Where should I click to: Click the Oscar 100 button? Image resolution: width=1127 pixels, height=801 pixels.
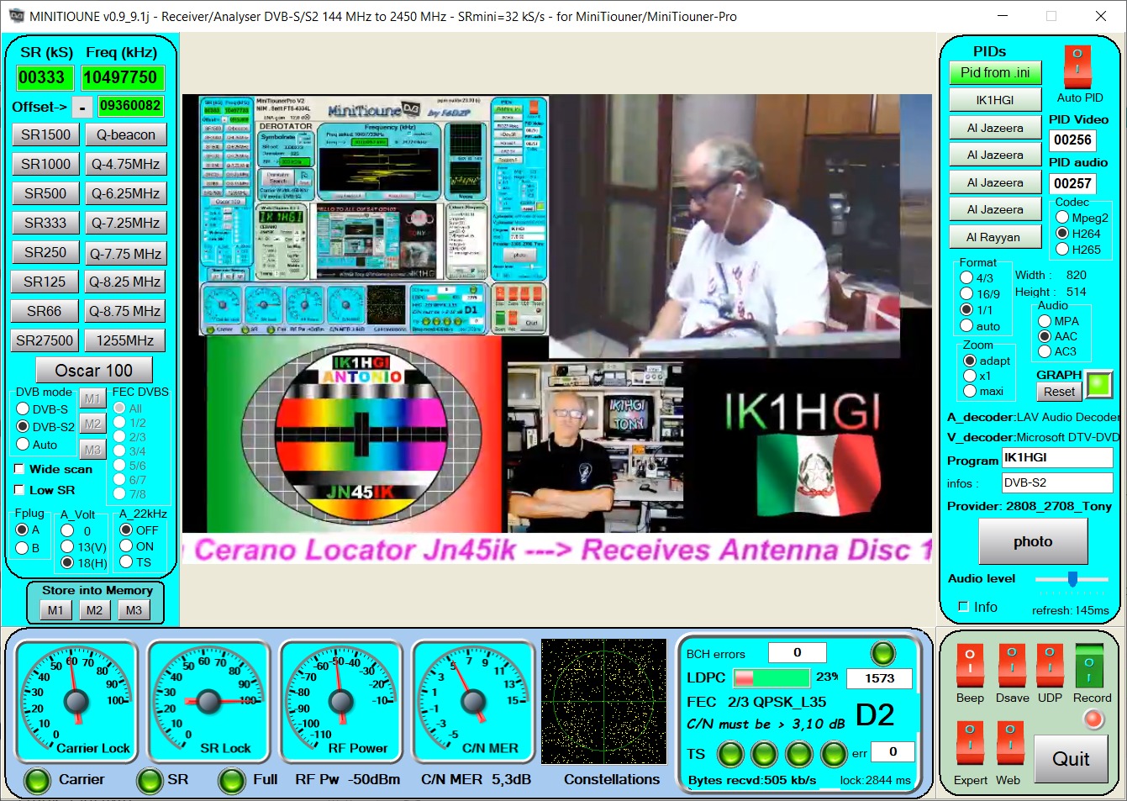coord(94,370)
